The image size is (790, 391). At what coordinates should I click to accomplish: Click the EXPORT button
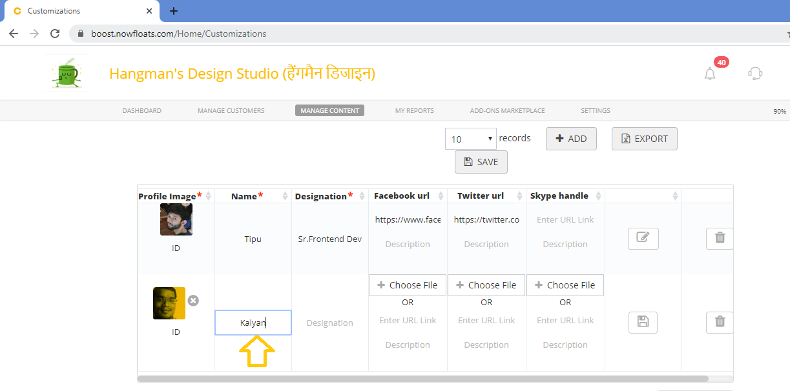point(644,139)
